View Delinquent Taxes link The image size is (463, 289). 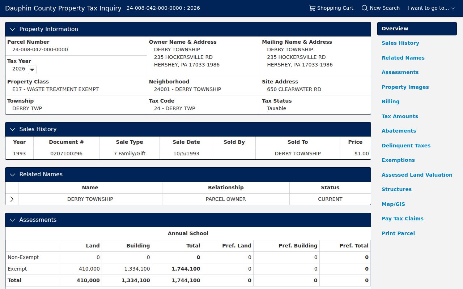tap(406, 146)
